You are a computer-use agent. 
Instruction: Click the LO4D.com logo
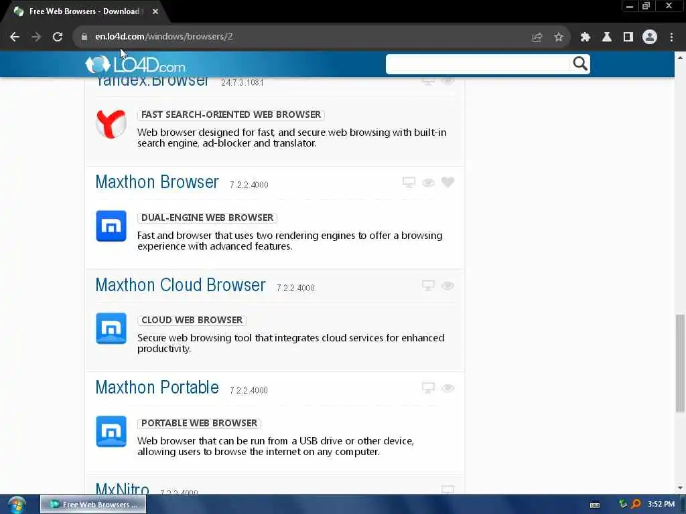click(135, 65)
